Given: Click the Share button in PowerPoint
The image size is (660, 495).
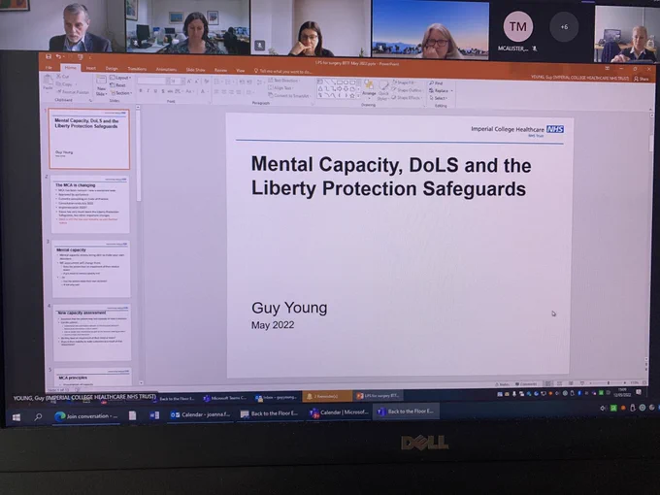Looking at the screenshot, I should (x=641, y=79).
